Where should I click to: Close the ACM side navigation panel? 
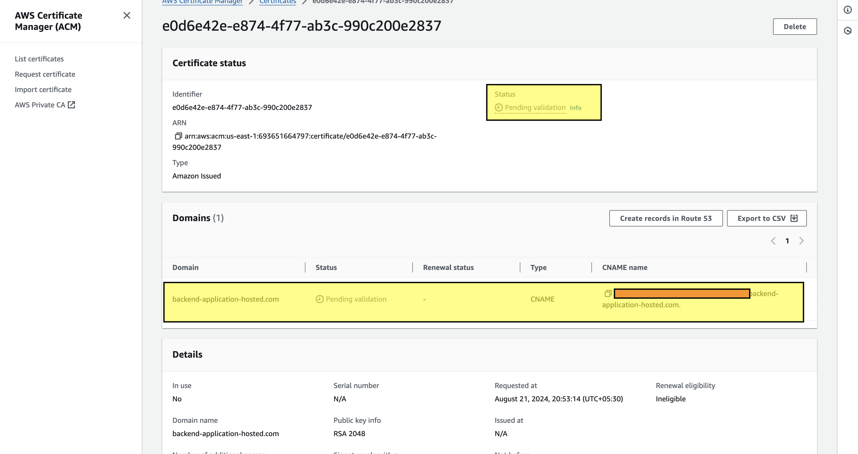click(127, 15)
